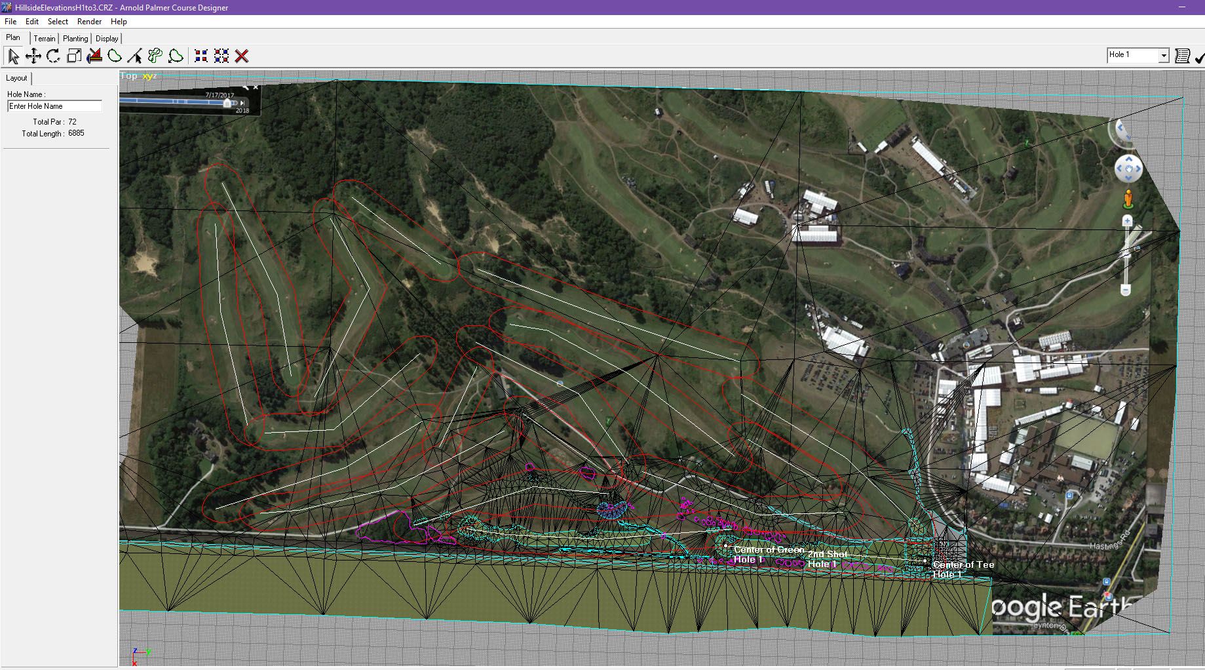This screenshot has width=1205, height=670.
Task: Open the Render menu
Action: (x=89, y=22)
